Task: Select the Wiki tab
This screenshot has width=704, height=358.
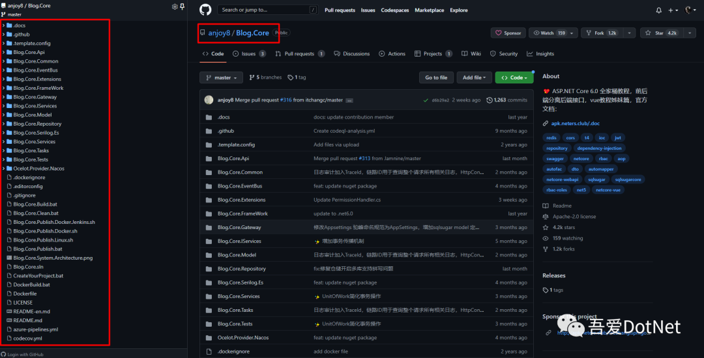Action: 471,54
